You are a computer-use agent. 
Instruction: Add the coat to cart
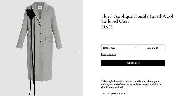tap(133, 63)
